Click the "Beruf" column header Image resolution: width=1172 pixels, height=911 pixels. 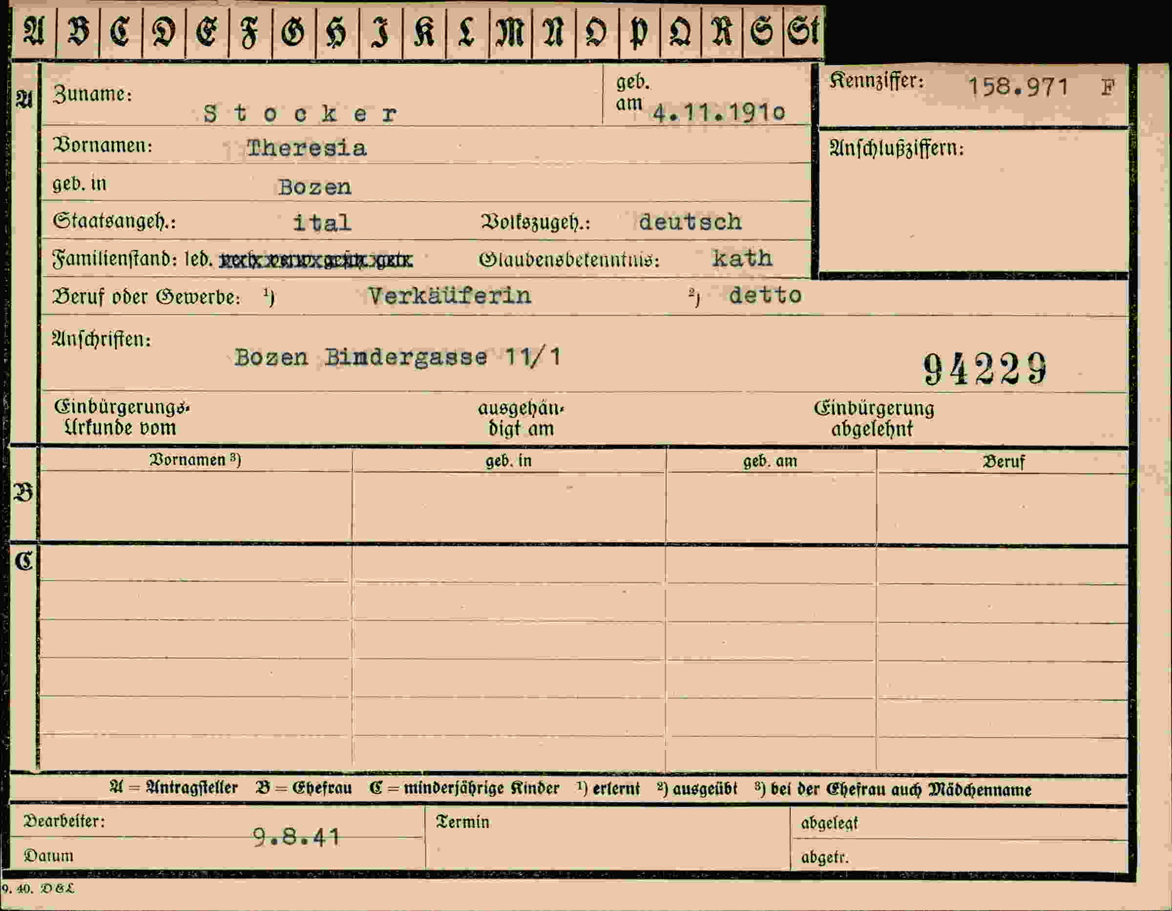(1003, 461)
